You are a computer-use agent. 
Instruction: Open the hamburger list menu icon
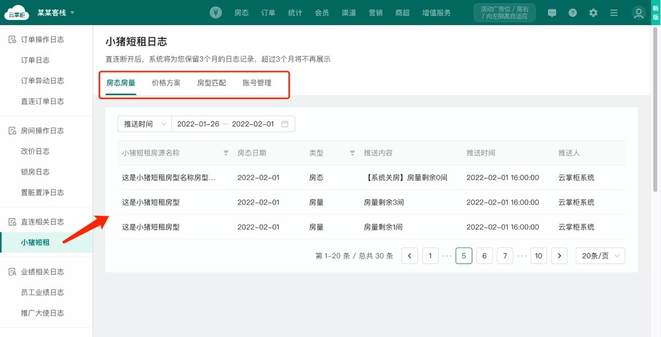pyautogui.click(x=614, y=13)
